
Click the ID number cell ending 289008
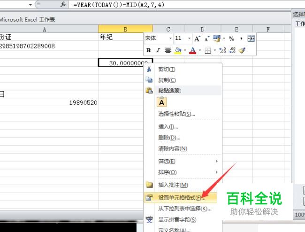tap(49, 46)
